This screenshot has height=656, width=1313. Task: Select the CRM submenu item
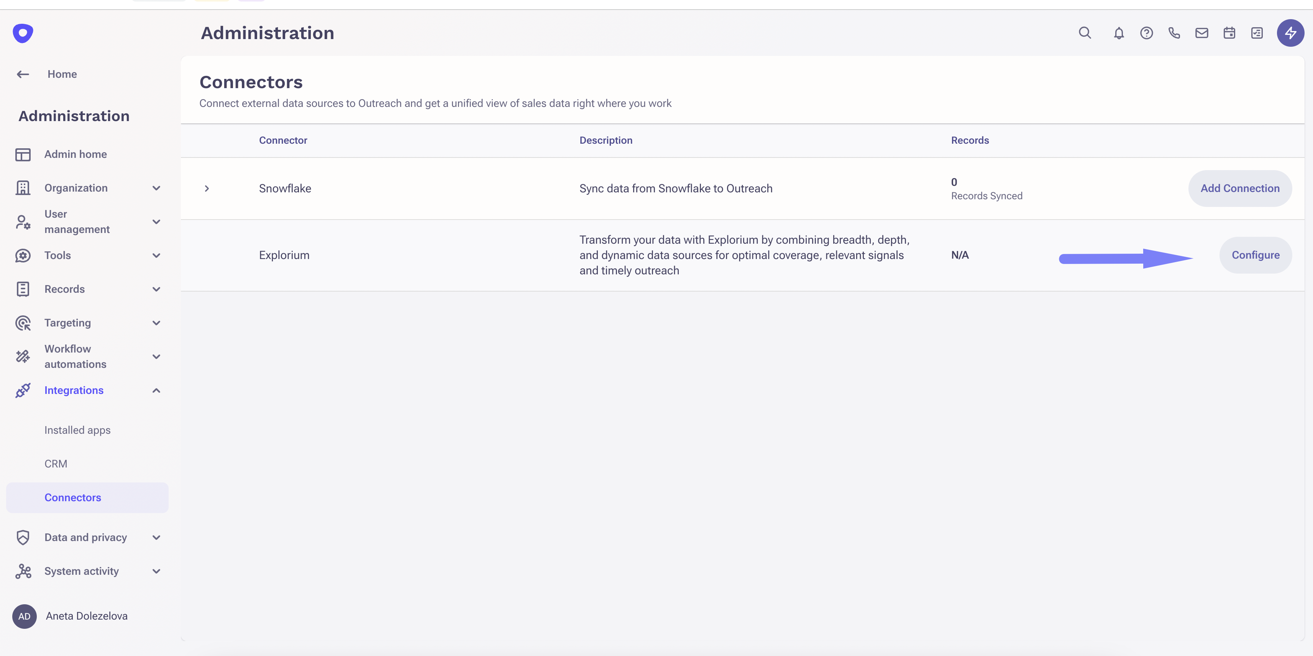[x=56, y=464]
